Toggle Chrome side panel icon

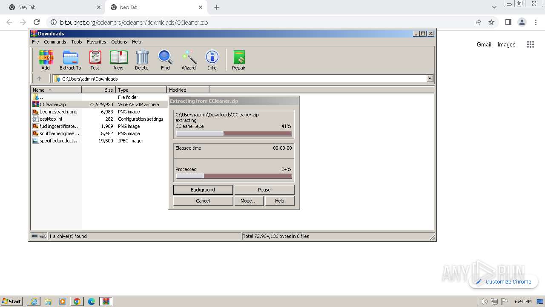[508, 22]
